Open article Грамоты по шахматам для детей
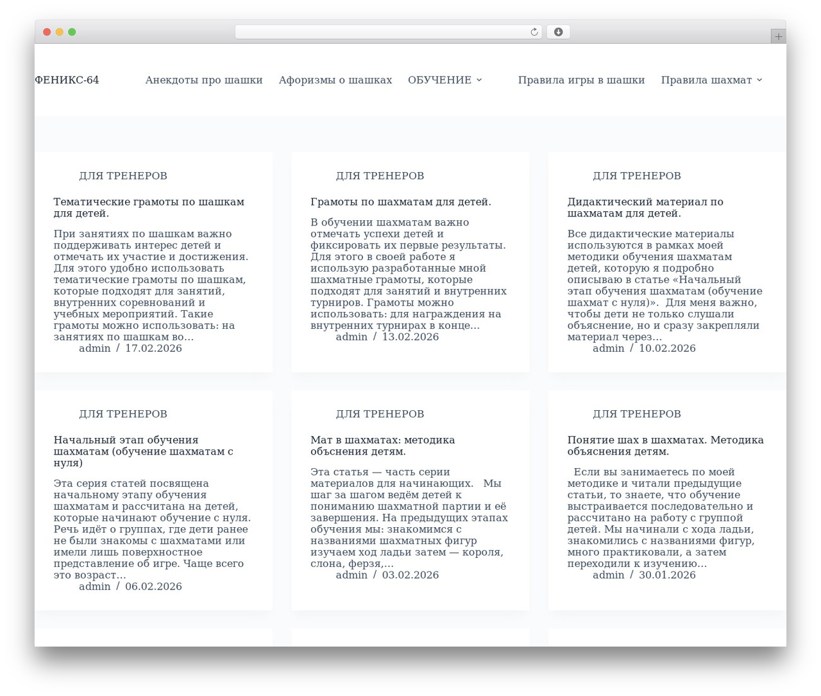 point(401,202)
